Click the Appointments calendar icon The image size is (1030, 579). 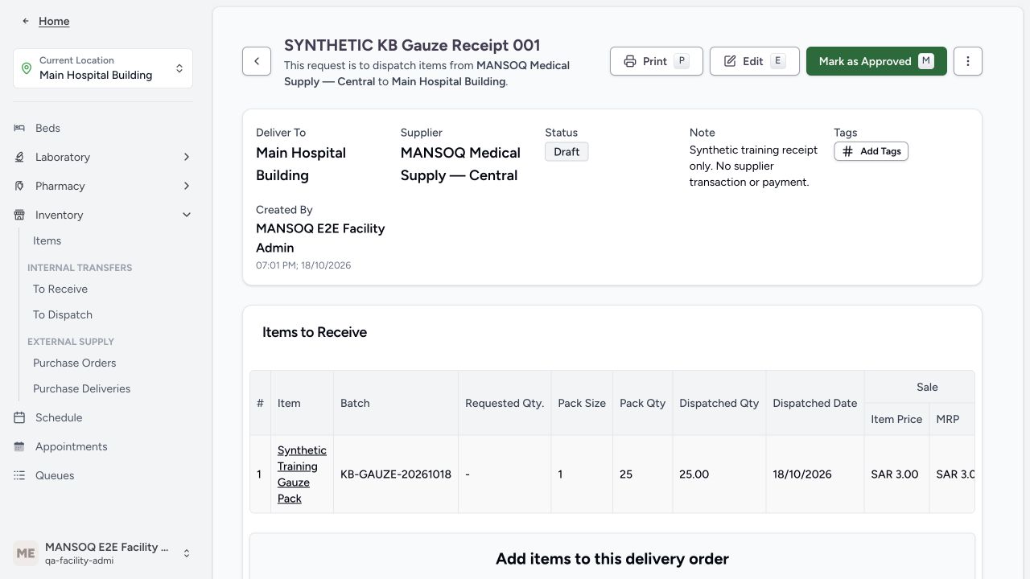tap(19, 446)
